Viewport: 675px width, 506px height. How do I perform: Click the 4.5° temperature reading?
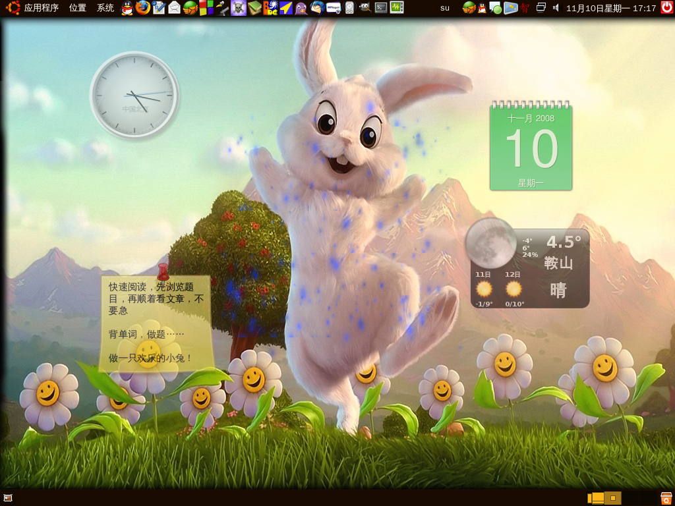point(564,242)
